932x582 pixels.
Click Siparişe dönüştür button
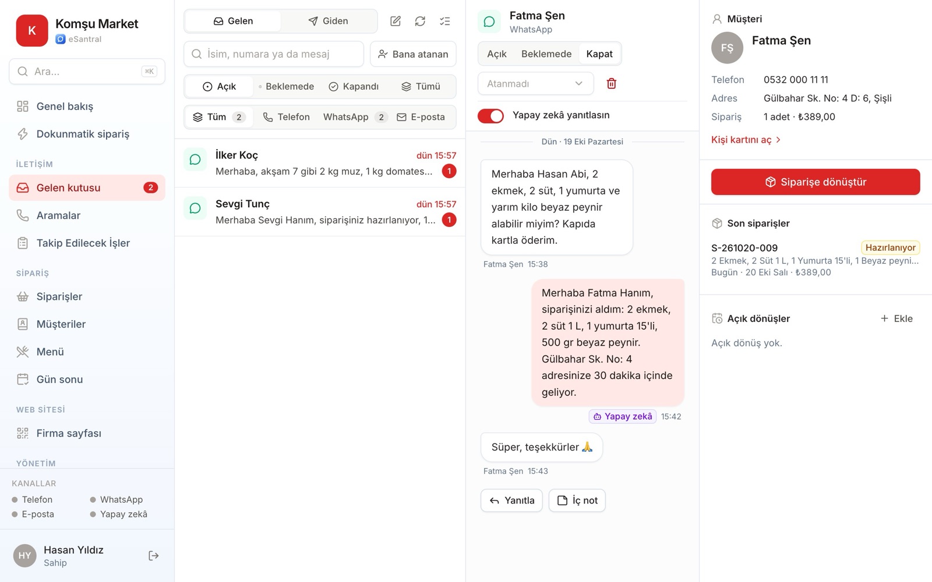tap(815, 182)
